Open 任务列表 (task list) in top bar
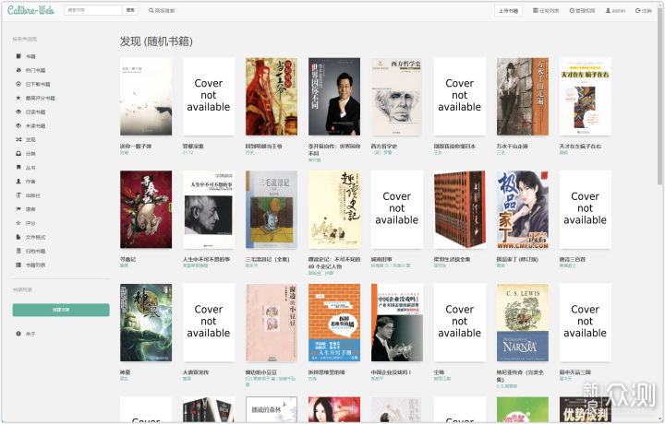 click(545, 11)
